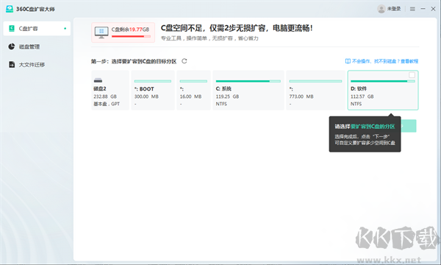441x265 pixels.
Task: Click the user avatar icon
Action: click(x=381, y=9)
